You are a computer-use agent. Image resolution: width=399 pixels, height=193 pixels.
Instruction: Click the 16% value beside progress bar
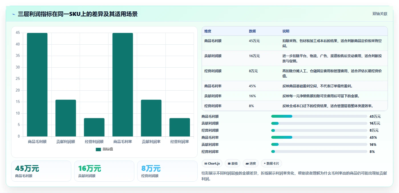[373, 145]
